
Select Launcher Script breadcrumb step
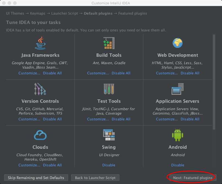pos(65,13)
